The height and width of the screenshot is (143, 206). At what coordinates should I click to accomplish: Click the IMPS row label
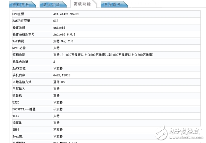tap(16, 130)
